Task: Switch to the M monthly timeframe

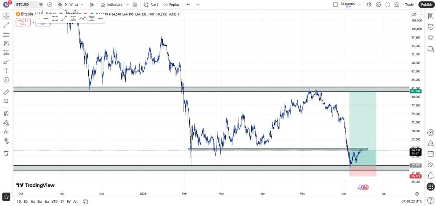Action: coord(76,5)
